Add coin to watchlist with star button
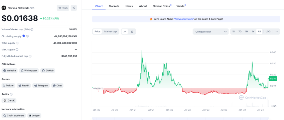284x120 pixels. tap(63, 8)
